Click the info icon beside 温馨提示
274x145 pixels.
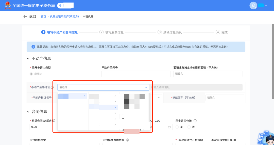(x=33, y=47)
